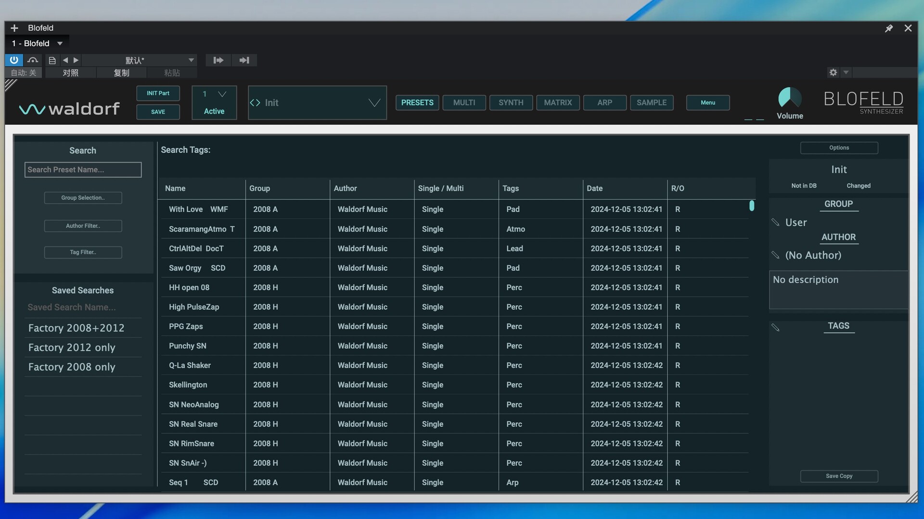The height and width of the screenshot is (519, 924).
Task: Click the SAVE button
Action: tap(158, 112)
